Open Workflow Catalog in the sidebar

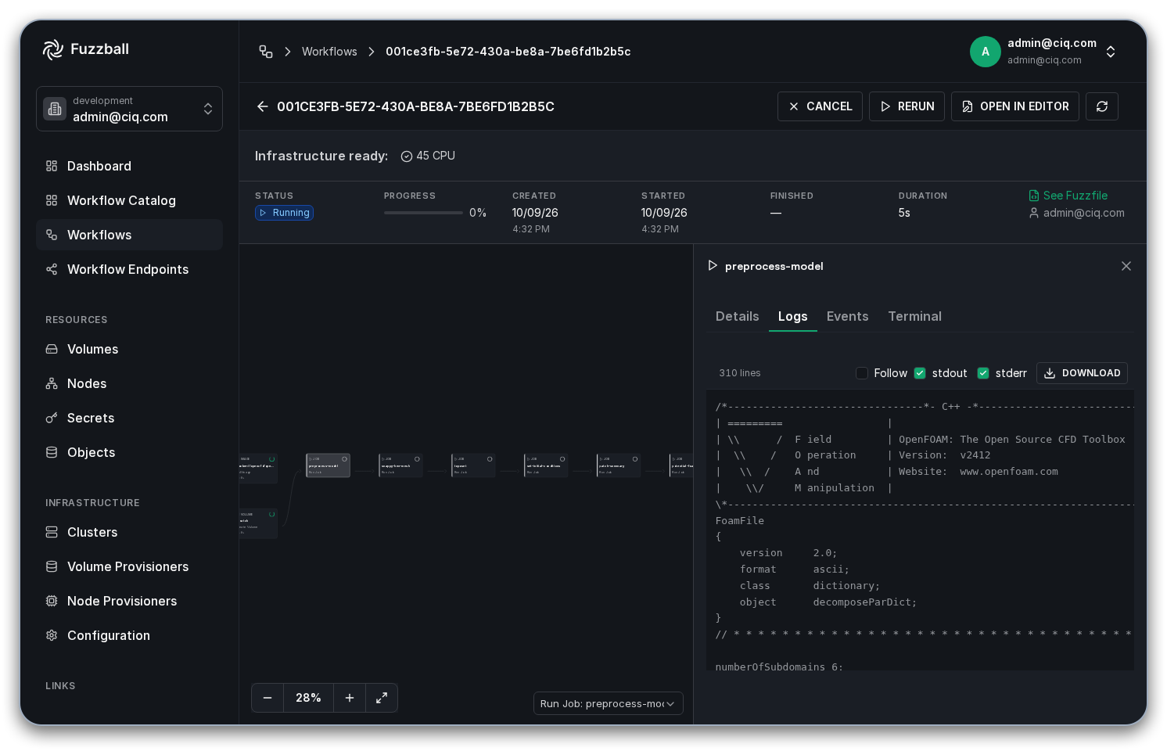point(129,200)
